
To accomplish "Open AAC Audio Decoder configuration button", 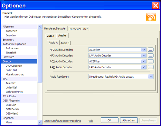I will tap(150, 67).
